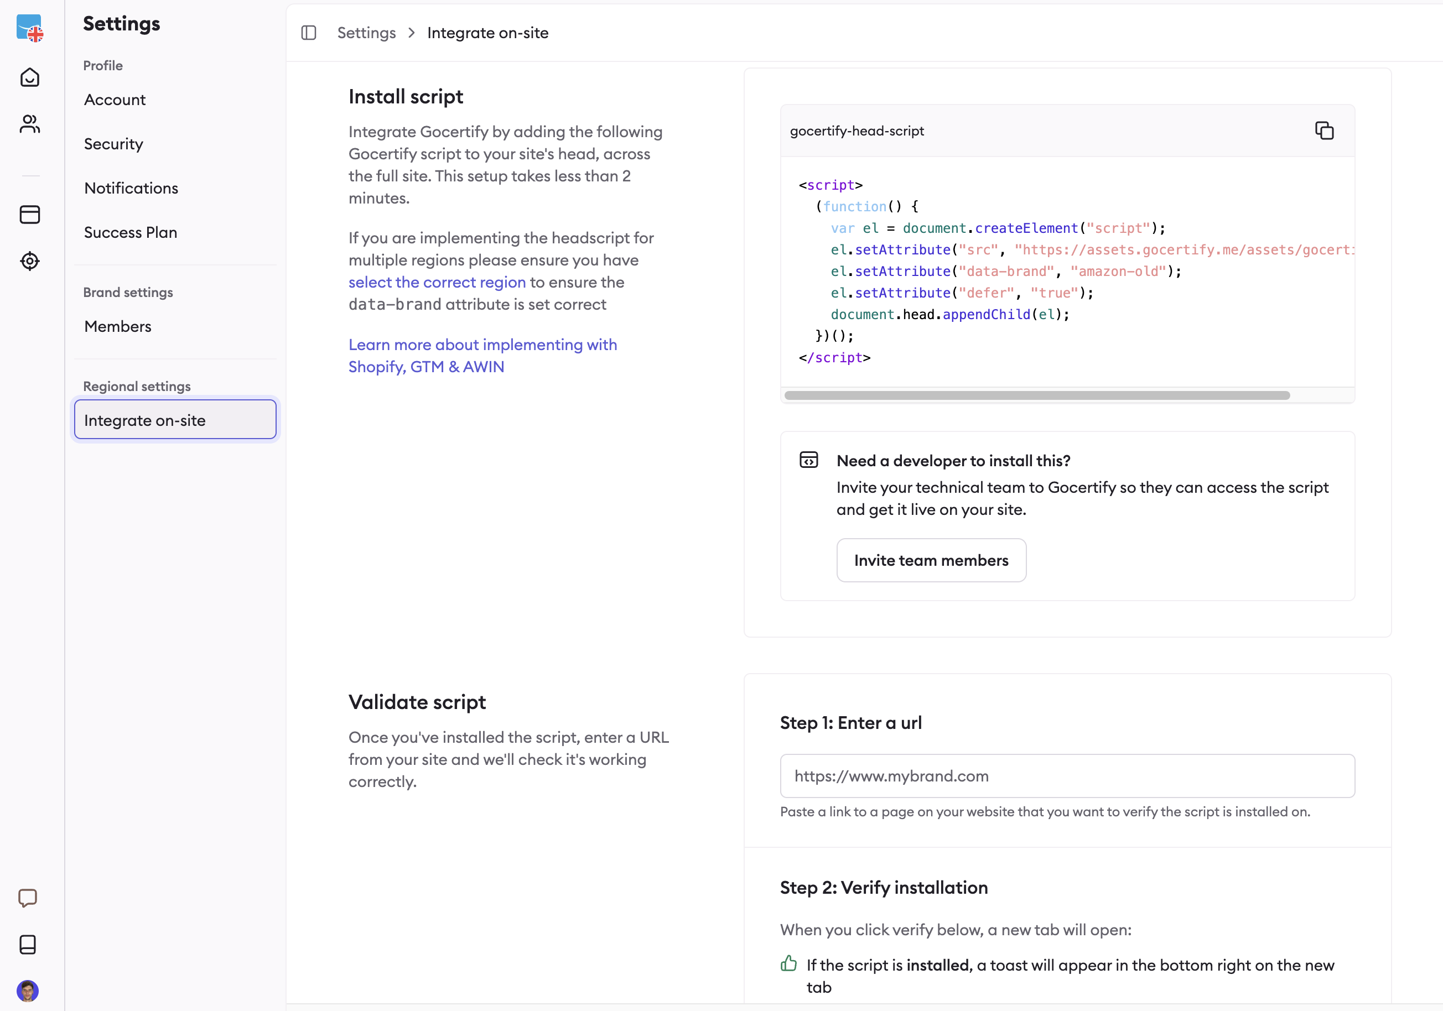Screen dimensions: 1443x1011
Task: Select the members (people) icon in the sidebar
Action: [x=29, y=123]
